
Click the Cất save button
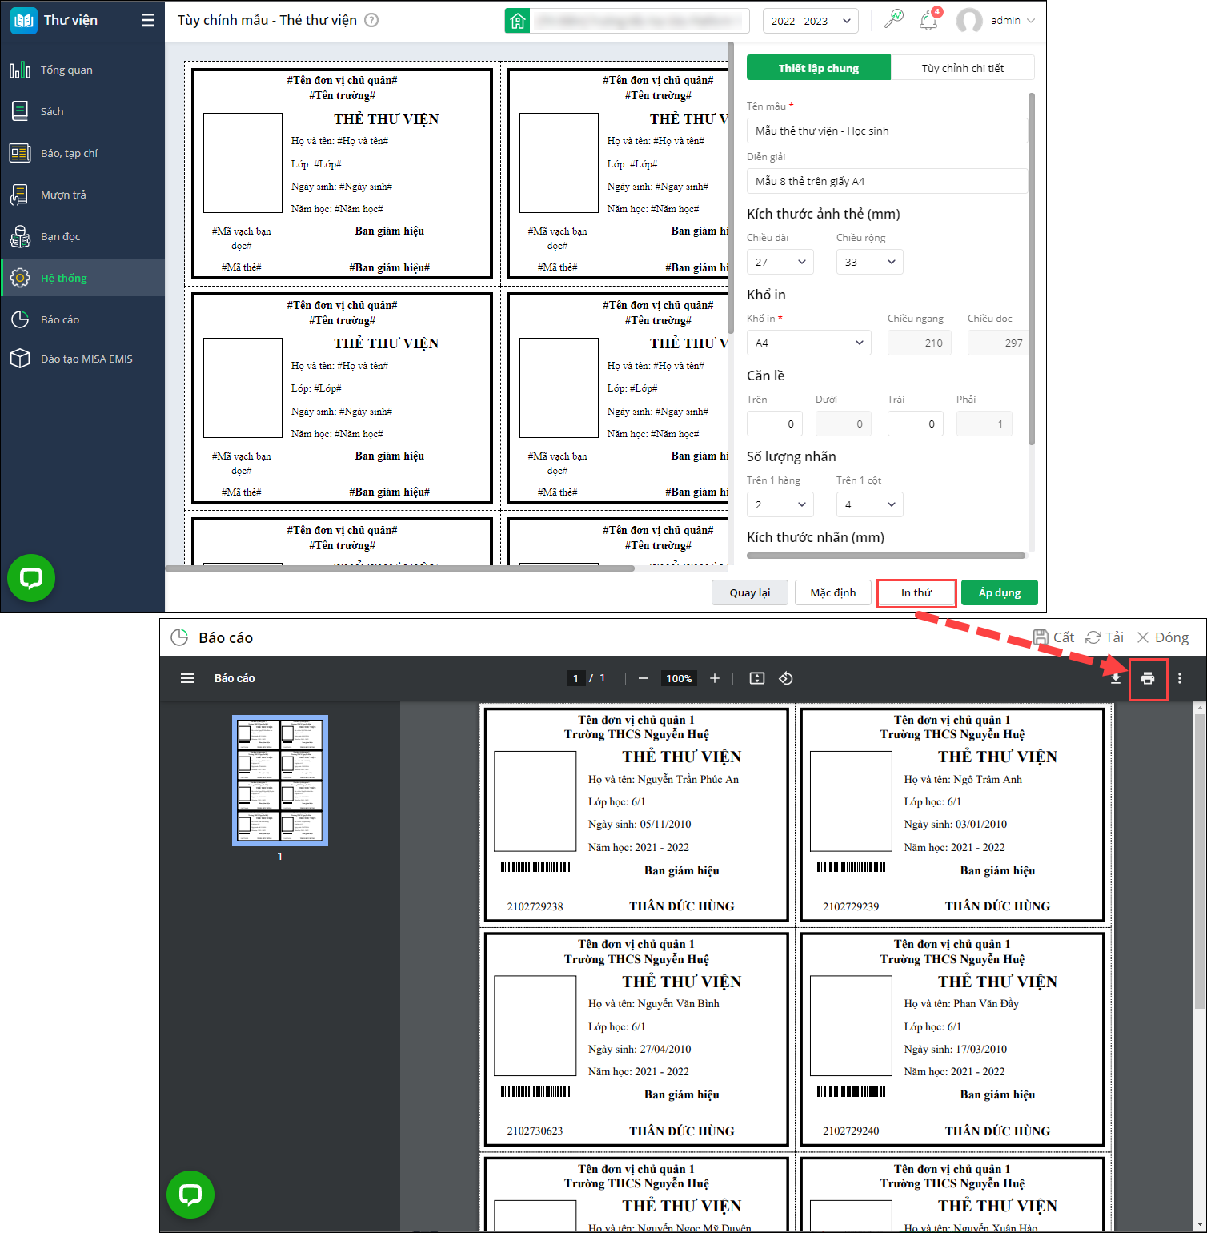(x=1053, y=637)
